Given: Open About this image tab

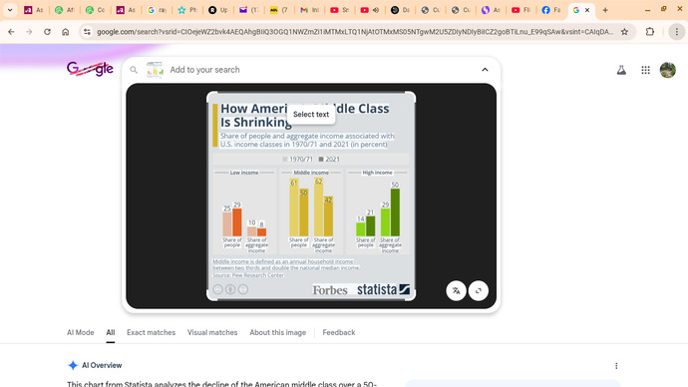Looking at the screenshot, I should (x=278, y=332).
